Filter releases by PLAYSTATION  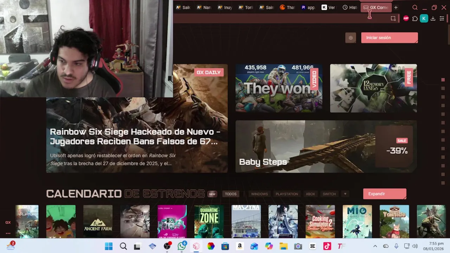pyautogui.click(x=287, y=194)
